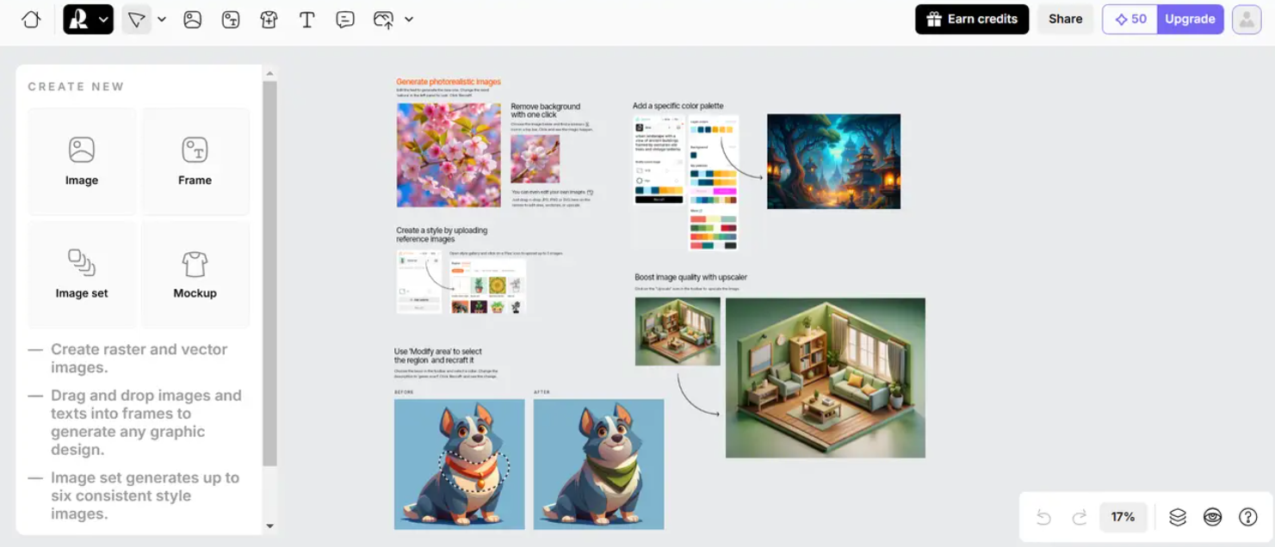
Task: Click 'Drag and drop images and texts' tip
Action: [x=145, y=422]
